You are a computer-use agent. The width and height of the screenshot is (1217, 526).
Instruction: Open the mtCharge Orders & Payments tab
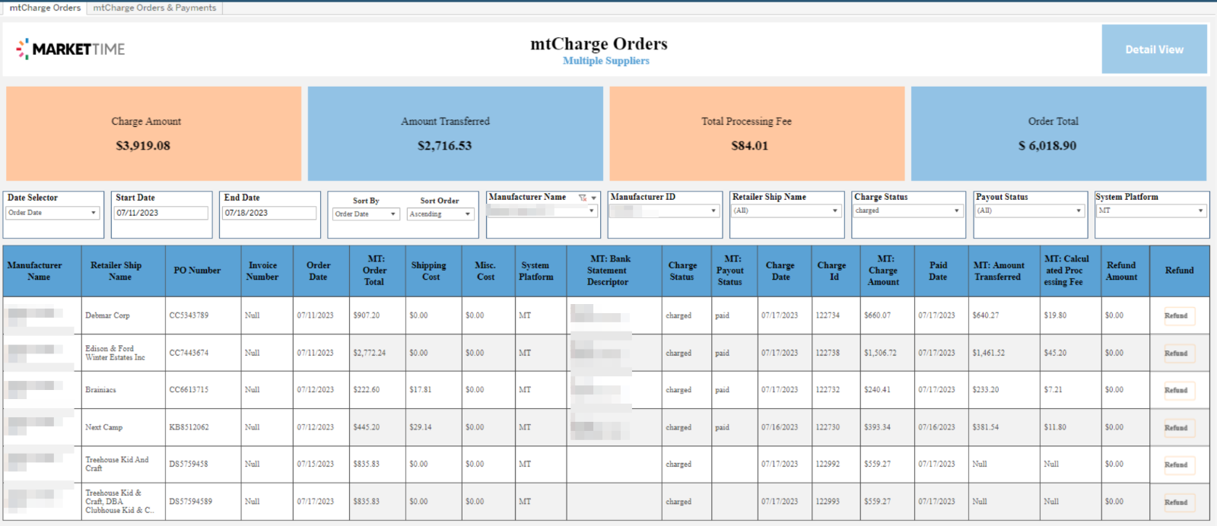pos(154,8)
